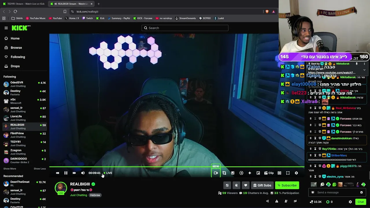Toggle notifications bell for REALBIGIII

point(236,185)
